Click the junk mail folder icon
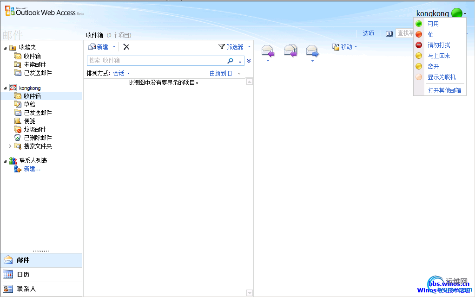Viewport: 475px width, 297px height. [x=18, y=129]
